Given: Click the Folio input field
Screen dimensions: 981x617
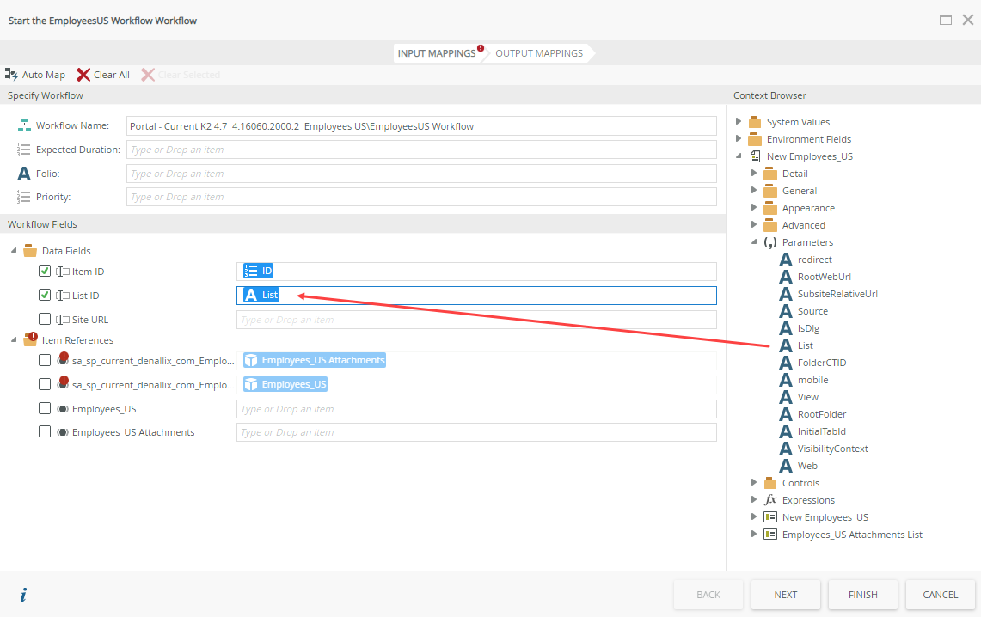Looking at the screenshot, I should pos(420,174).
